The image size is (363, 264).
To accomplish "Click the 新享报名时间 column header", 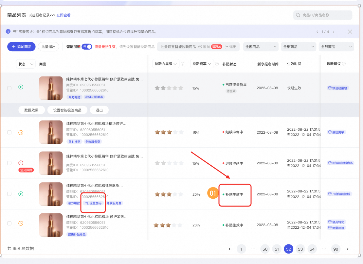I will (x=268, y=64).
